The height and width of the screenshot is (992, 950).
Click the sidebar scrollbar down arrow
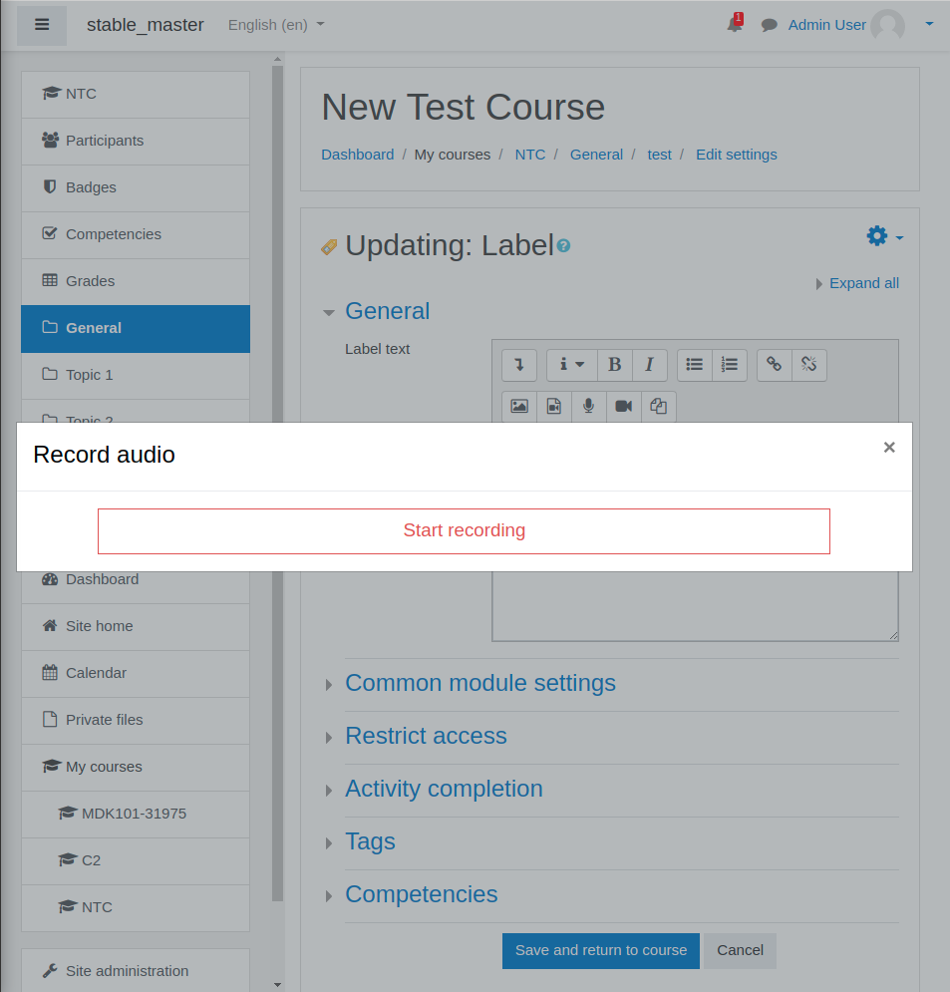pyautogui.click(x=278, y=985)
